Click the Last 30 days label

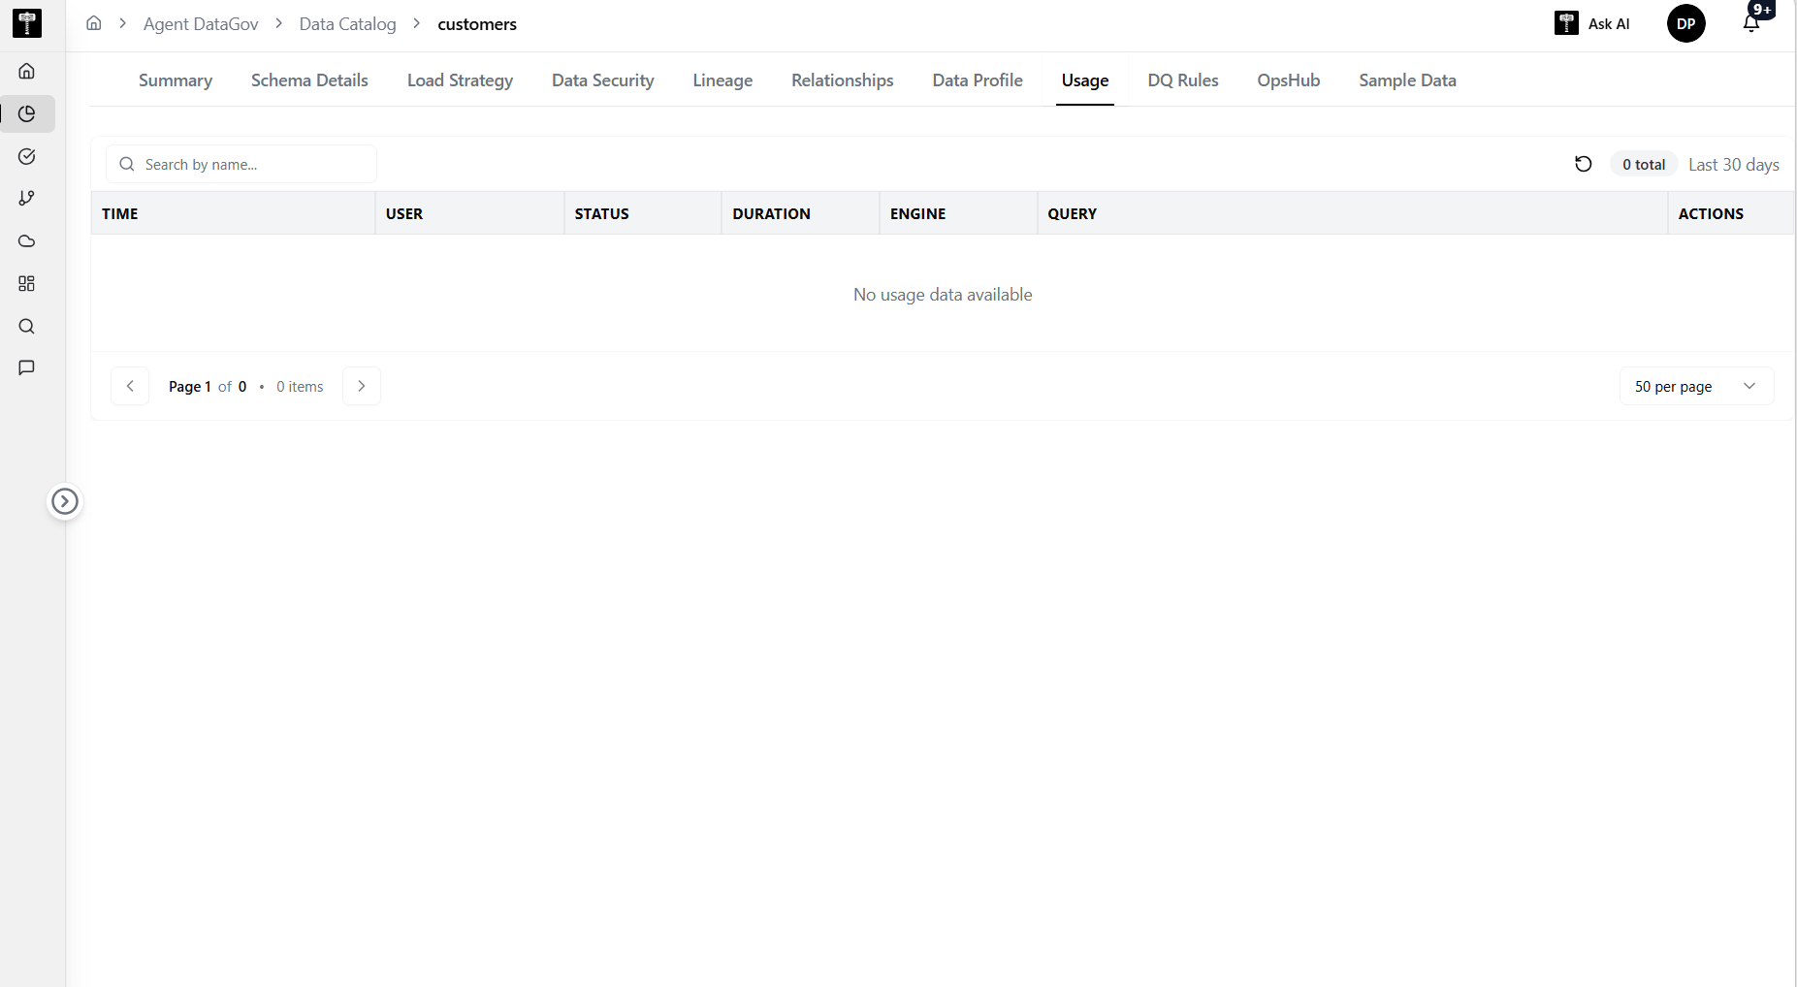pyautogui.click(x=1733, y=165)
